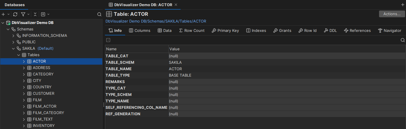Click the collapse all icon in Databases toolbar
This screenshot has height=129, width=406.
click(x=35, y=14)
